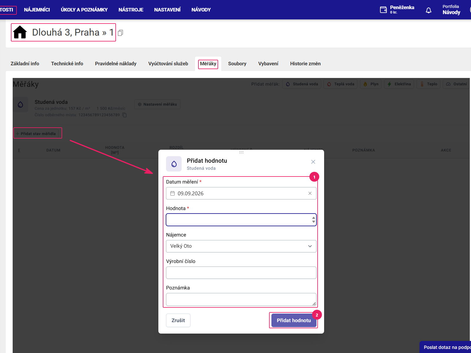Click the Hodnota stepper arrows
471x353 pixels.
(x=314, y=220)
